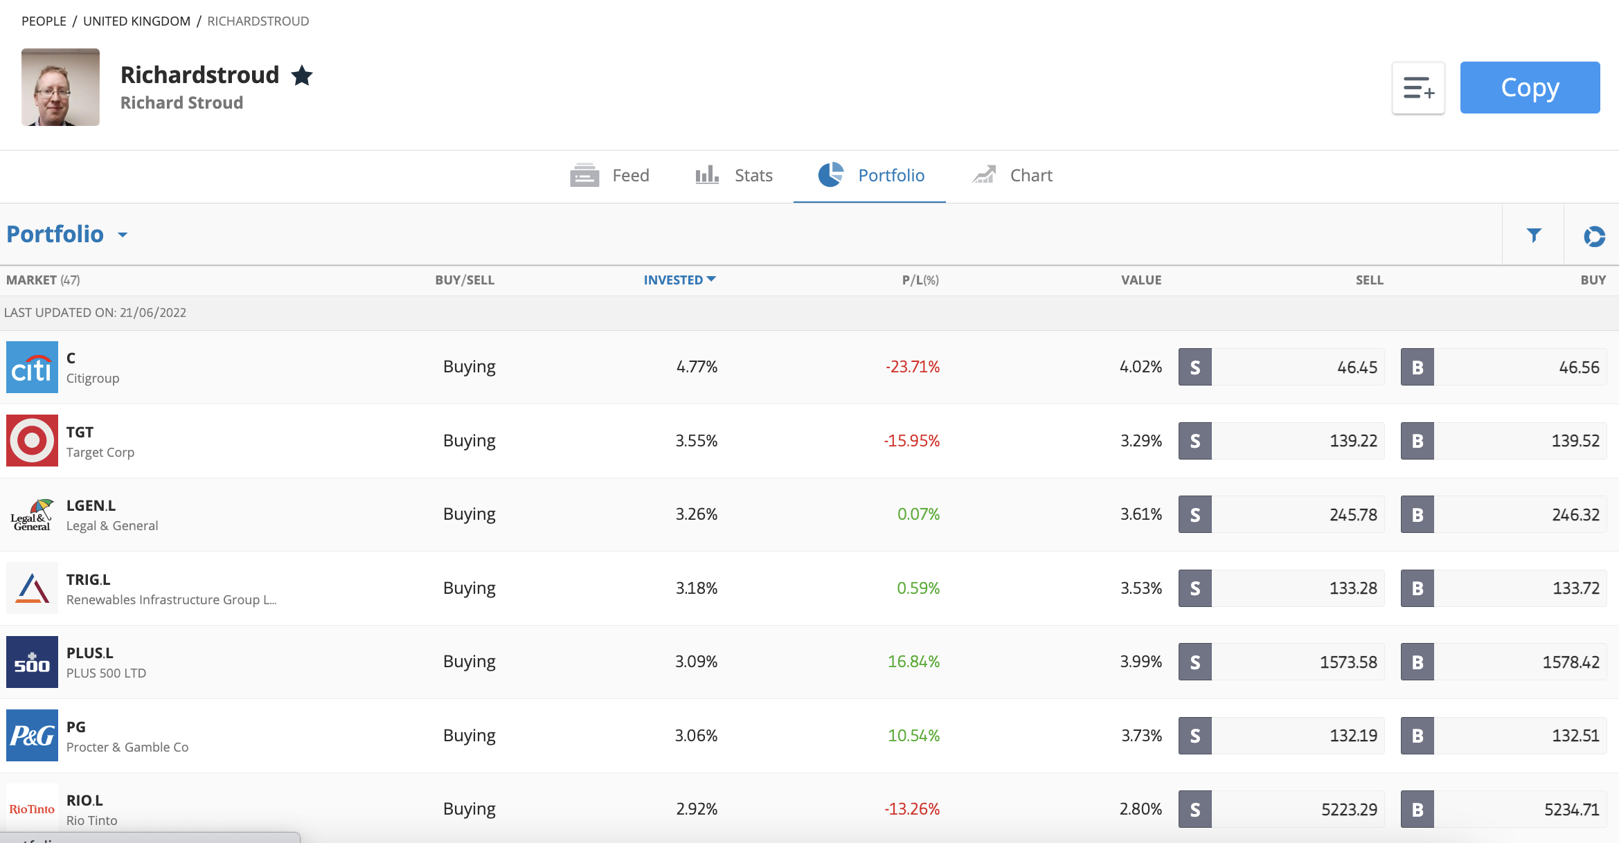
Task: Click Target sell price 139.22
Action: click(x=1353, y=441)
